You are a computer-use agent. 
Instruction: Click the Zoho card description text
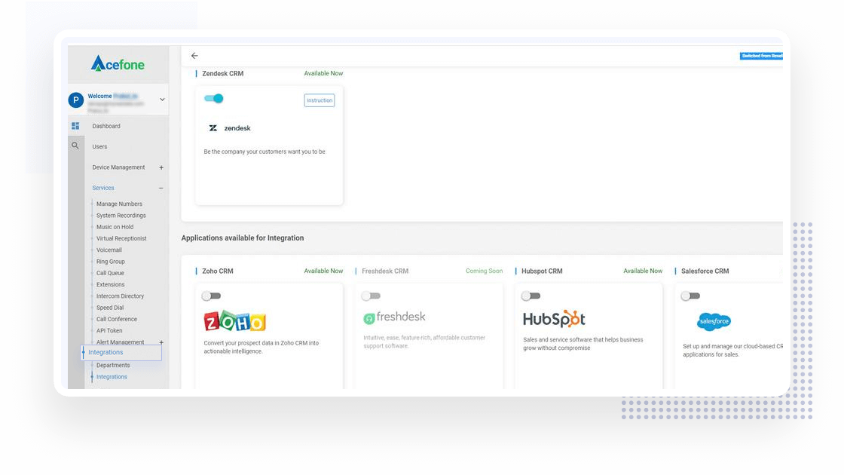(261, 347)
